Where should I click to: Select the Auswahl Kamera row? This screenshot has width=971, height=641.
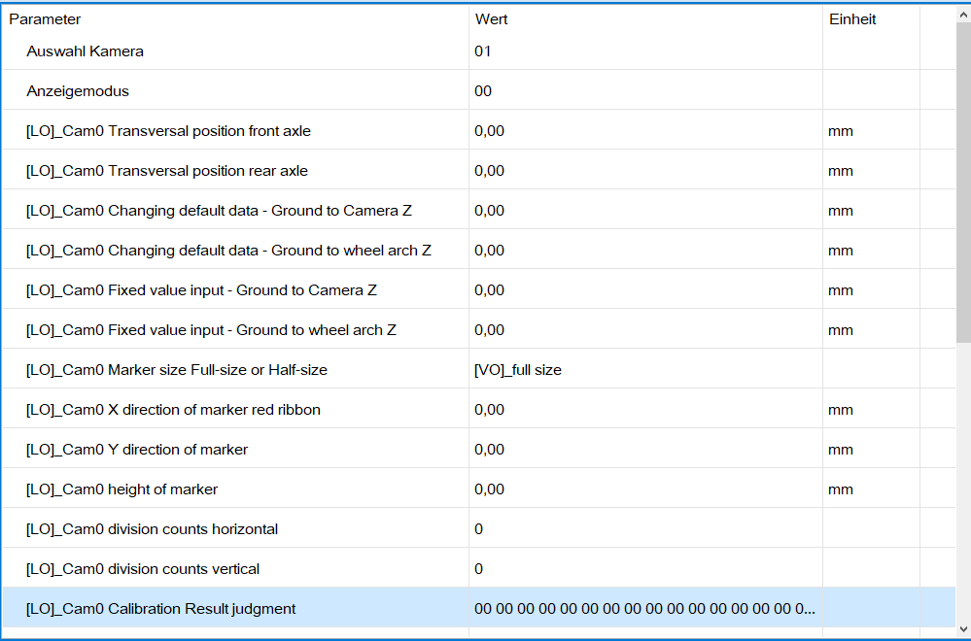coord(85,51)
